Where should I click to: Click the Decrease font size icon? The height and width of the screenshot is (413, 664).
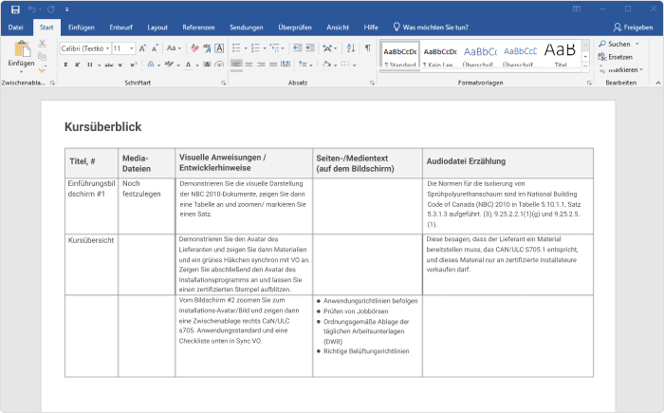[155, 48]
